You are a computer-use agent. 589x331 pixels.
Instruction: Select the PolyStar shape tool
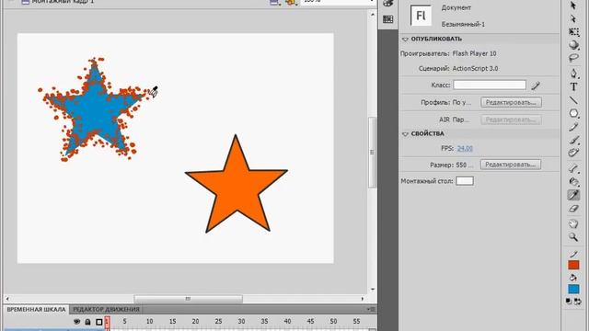pyautogui.click(x=573, y=113)
